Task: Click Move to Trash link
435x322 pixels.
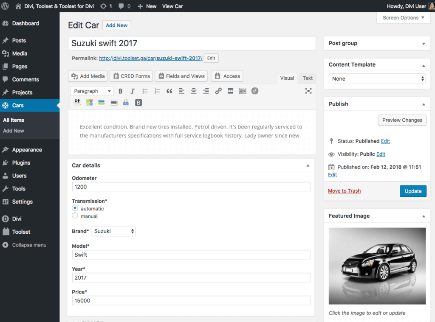Action: [x=344, y=191]
